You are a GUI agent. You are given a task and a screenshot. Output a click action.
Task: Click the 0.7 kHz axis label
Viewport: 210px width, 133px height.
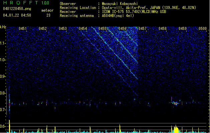point(3,110)
